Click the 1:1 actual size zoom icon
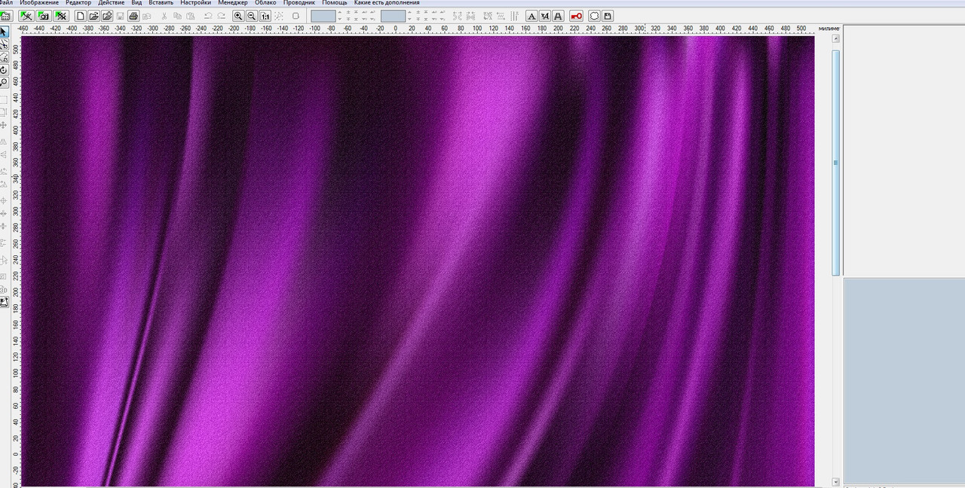 [x=265, y=16]
